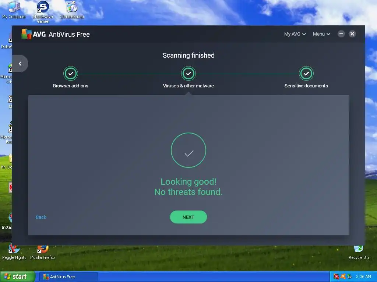
Task: Open the My AVG dropdown
Action: click(295, 34)
